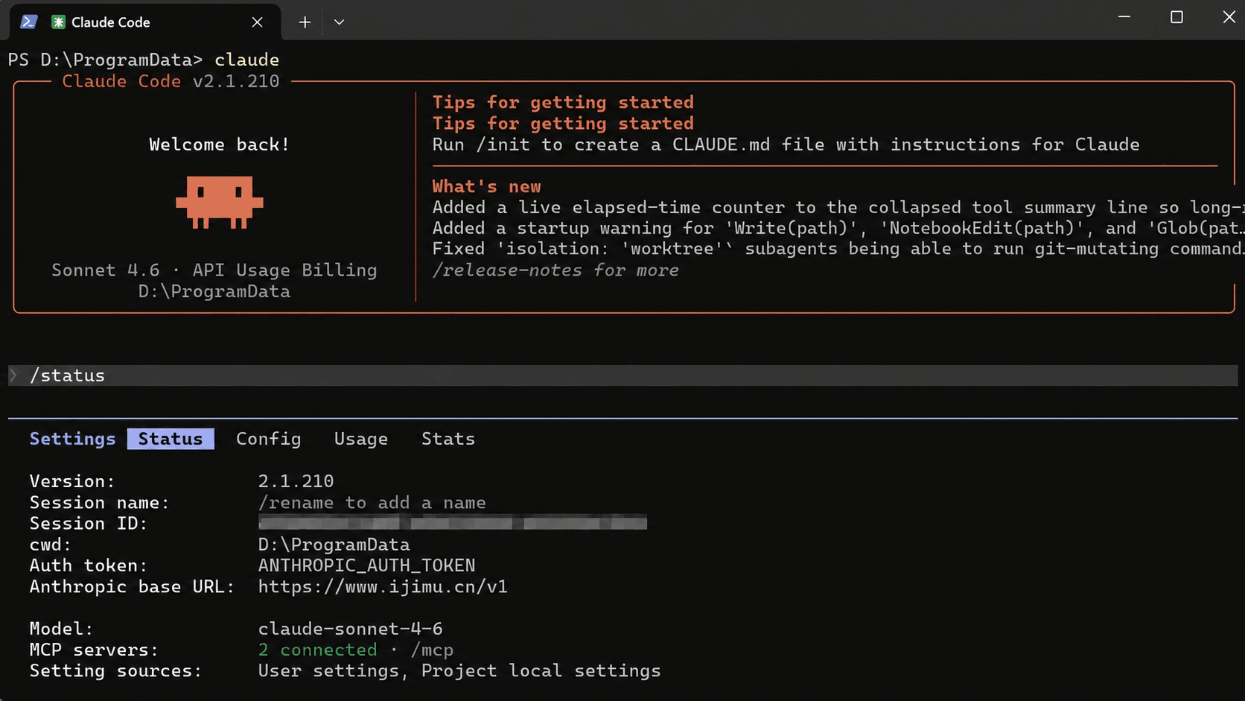The height and width of the screenshot is (701, 1245).
Task: Click the 'PS D:\ProgramData> claude' prompt line
Action: 144,60
